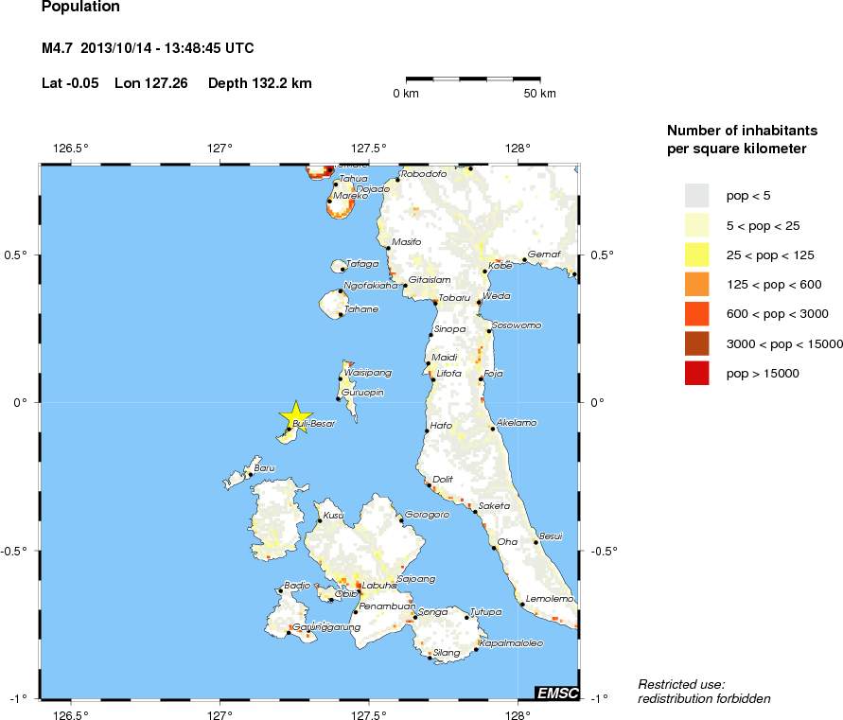843x720 pixels.
Task: Click the EMSC logo on map corner
Action: 556,693
